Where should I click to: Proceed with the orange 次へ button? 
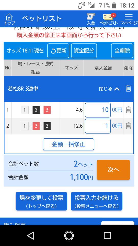tap(113, 170)
